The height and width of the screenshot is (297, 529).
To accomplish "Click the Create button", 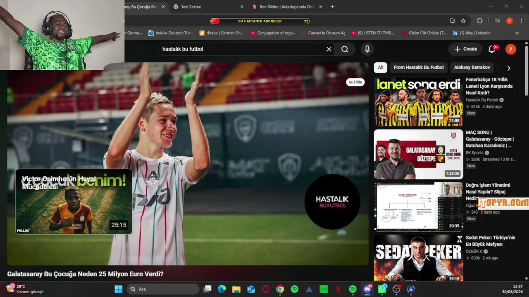I will 466,49.
